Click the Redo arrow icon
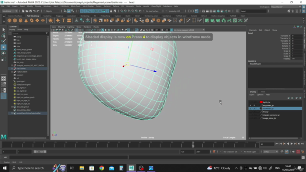This screenshot has width=306, height=172. (x=38, y=11)
